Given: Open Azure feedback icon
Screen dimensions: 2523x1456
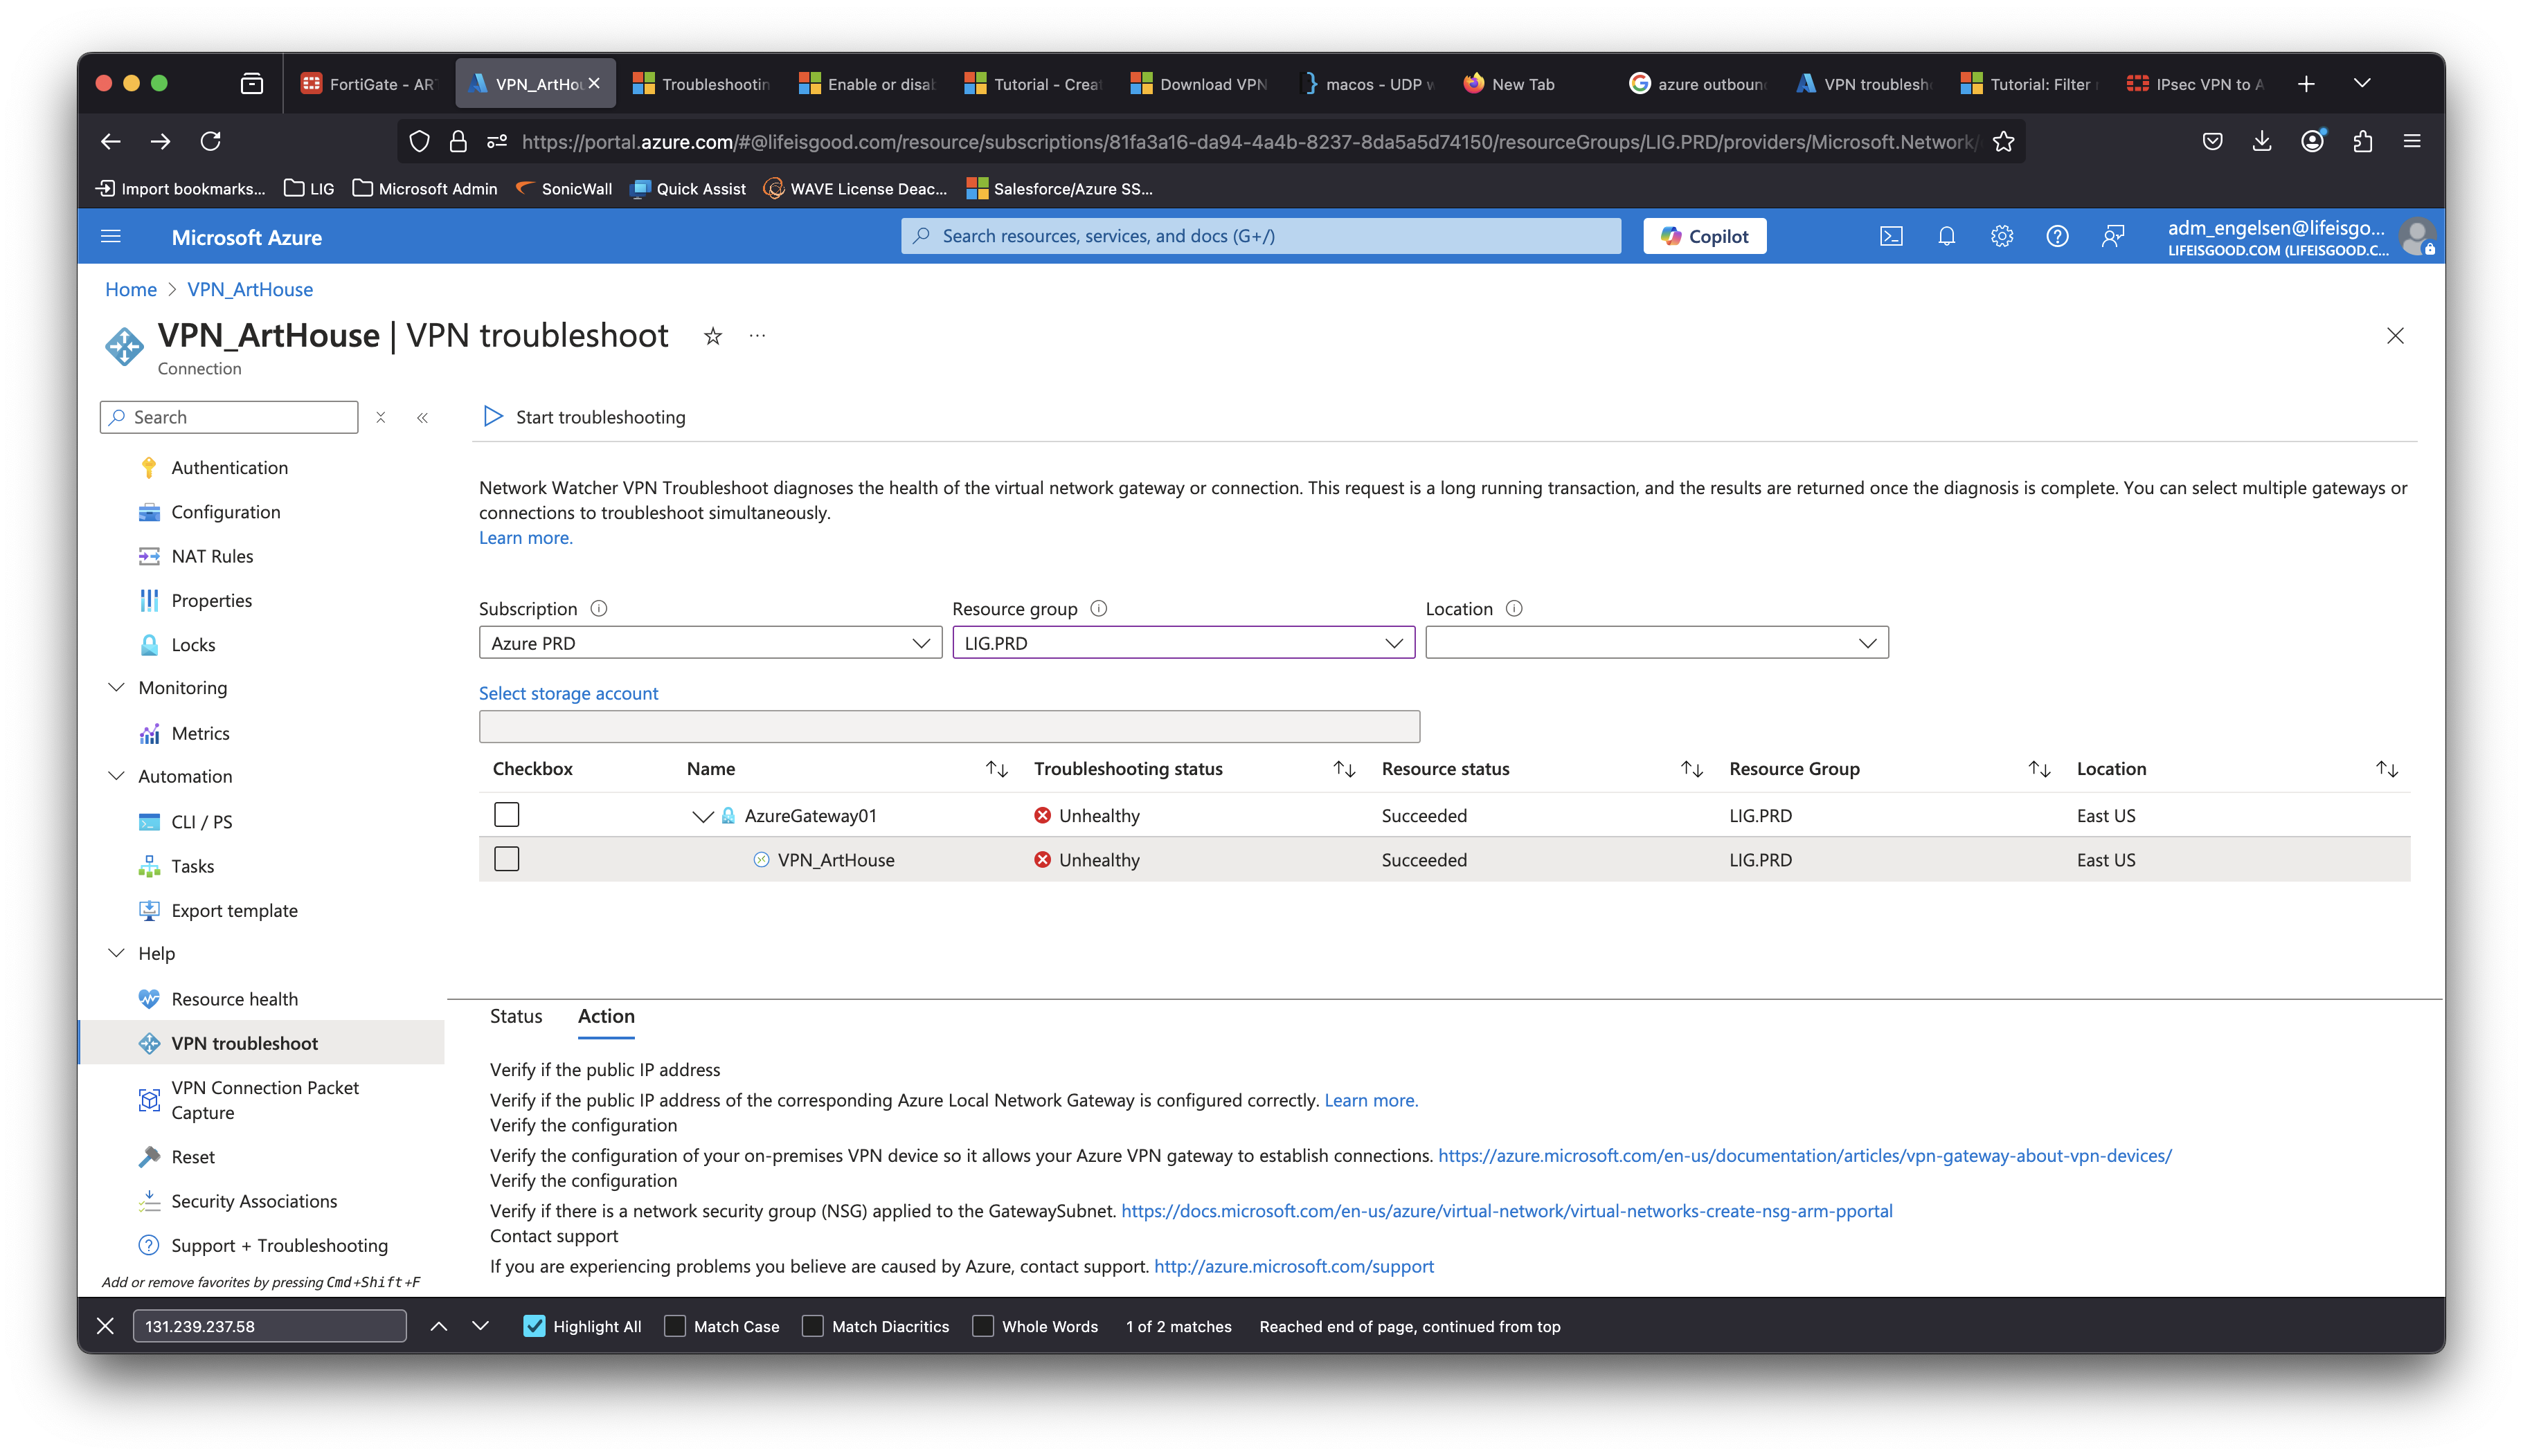Looking at the screenshot, I should pyautogui.click(x=2112, y=236).
